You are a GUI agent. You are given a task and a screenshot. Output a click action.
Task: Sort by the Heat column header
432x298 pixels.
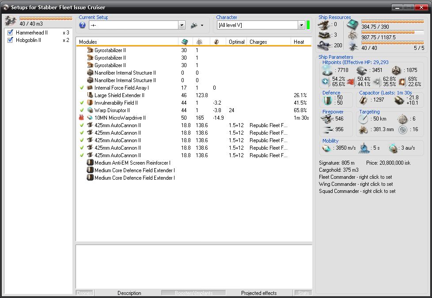301,42
